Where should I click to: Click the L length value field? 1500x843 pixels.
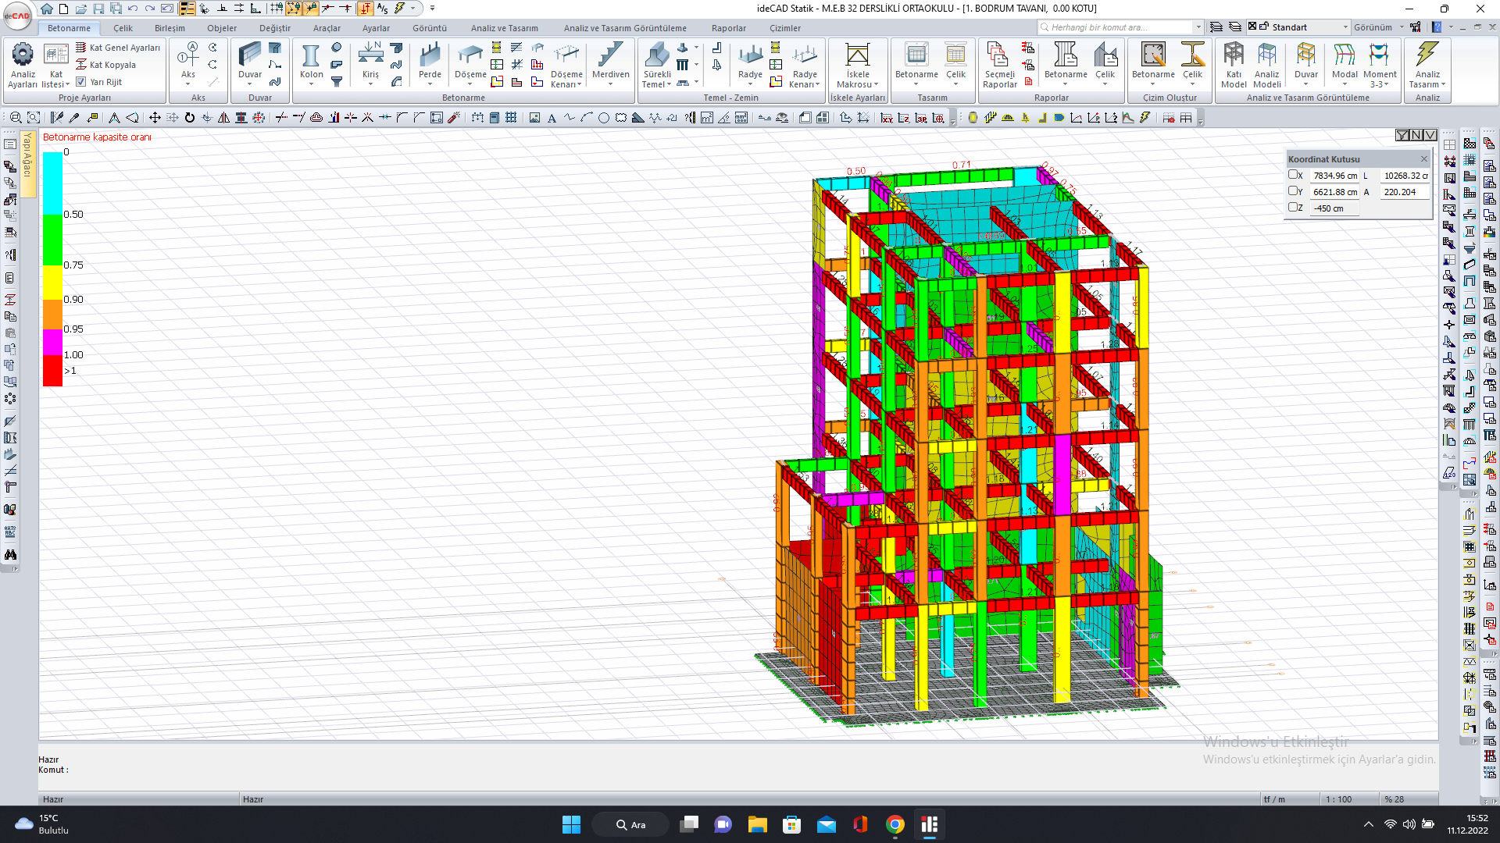pos(1405,176)
